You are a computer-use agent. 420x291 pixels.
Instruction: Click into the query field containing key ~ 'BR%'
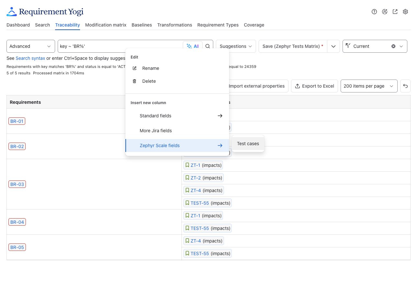coord(121,46)
